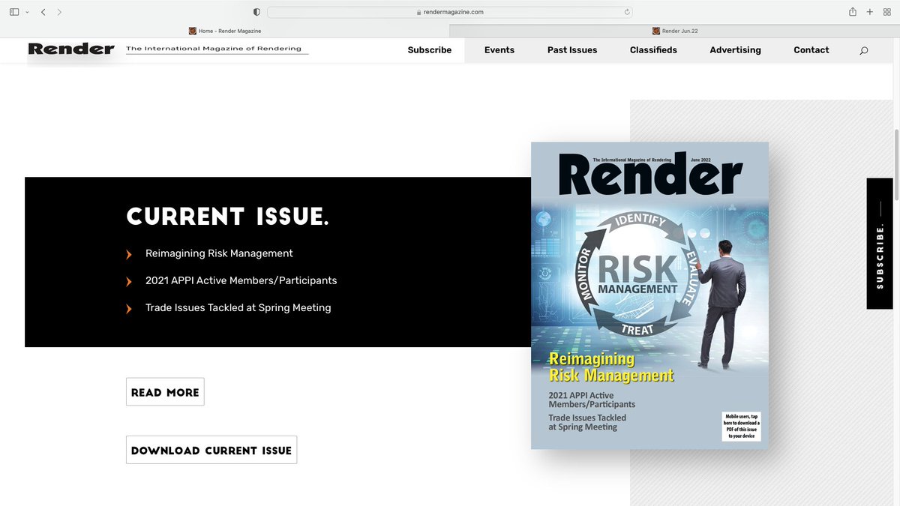900x506 pixels.
Task: Click the June 2022 magazine cover
Action: [x=649, y=295]
